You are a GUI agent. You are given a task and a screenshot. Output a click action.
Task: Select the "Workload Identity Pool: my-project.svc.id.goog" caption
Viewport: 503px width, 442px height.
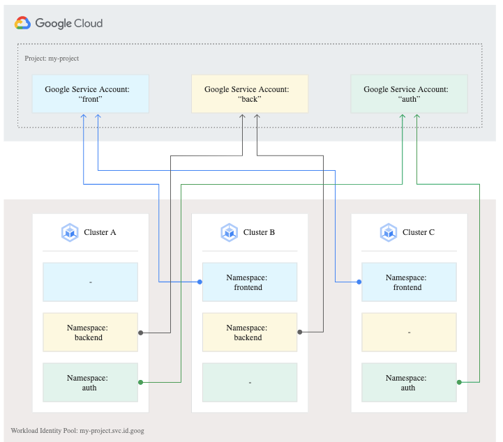pos(77,430)
